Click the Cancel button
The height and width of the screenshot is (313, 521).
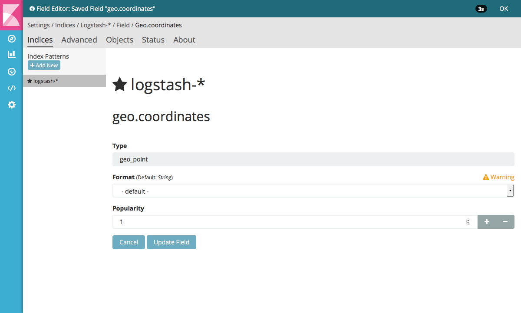click(129, 242)
